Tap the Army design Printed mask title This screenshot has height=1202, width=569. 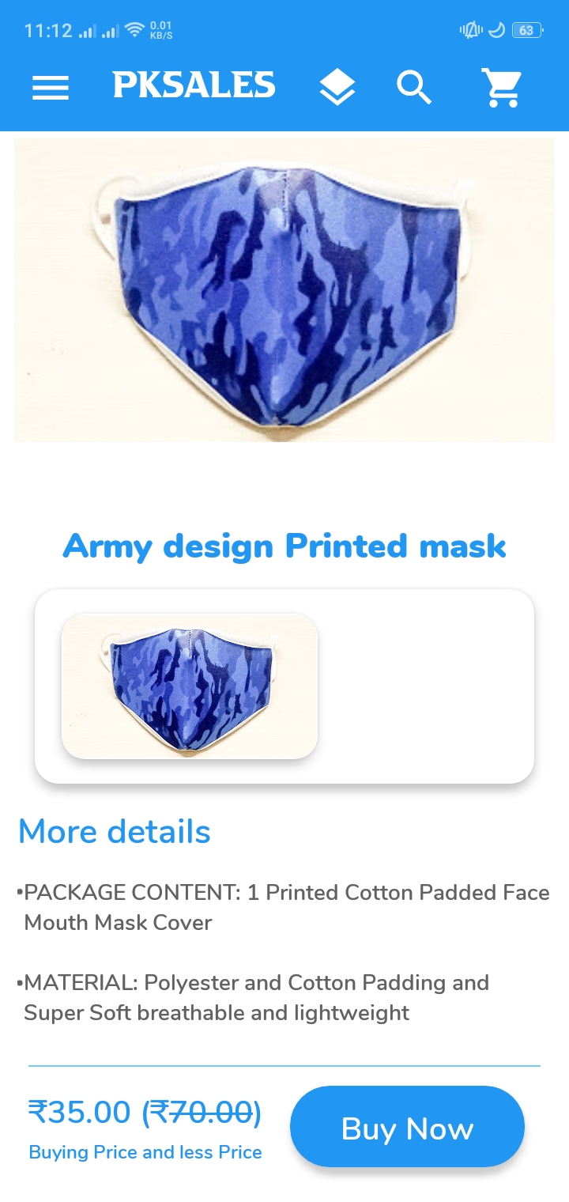284,546
